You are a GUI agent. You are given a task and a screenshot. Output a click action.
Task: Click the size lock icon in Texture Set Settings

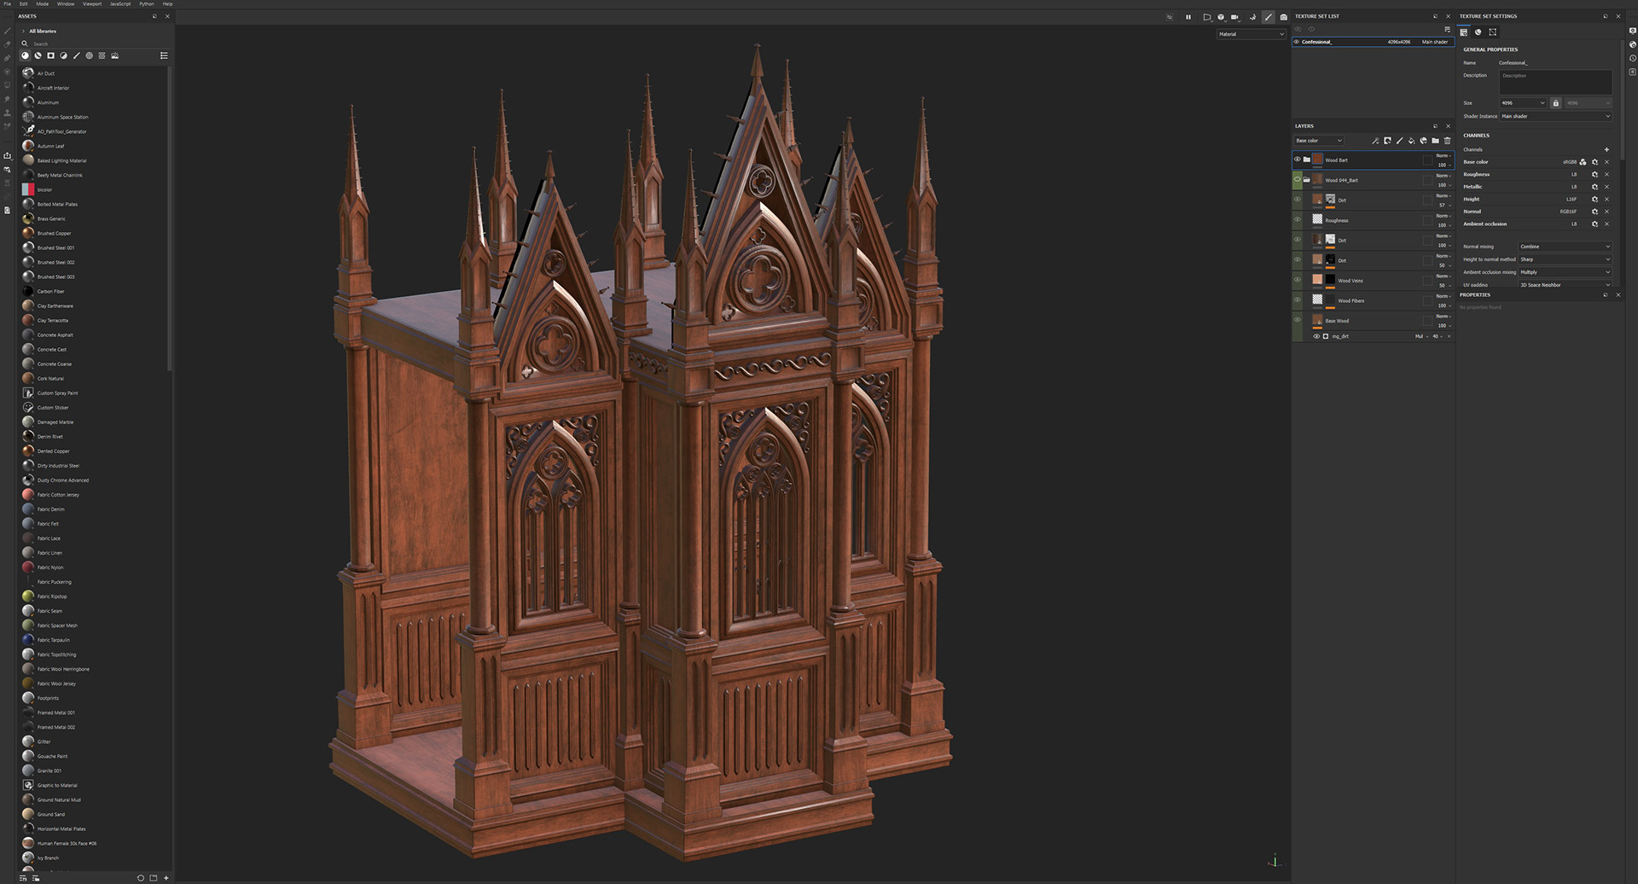(1555, 103)
